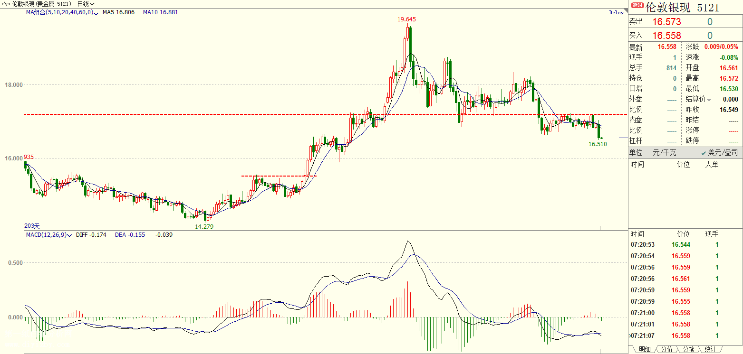Open the 结算价 dropdown arrow
This screenshot has width=743, height=354.
(x=709, y=100)
